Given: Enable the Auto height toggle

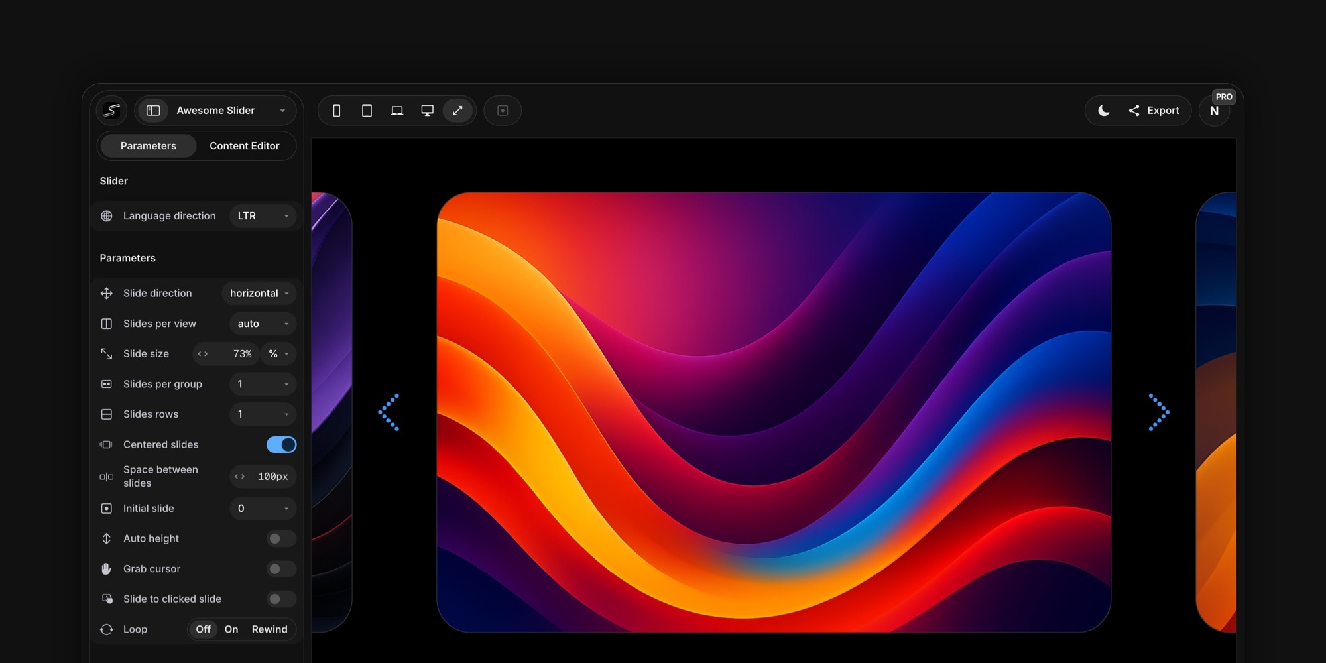Looking at the screenshot, I should coord(281,539).
